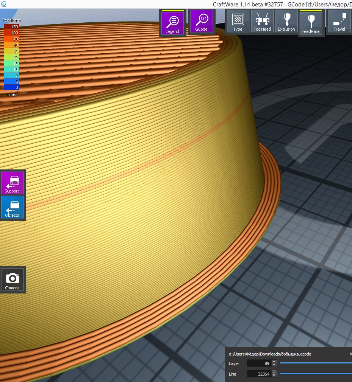Select the ToolHead color mode
Image resolution: width=352 pixels, height=382 pixels.
click(x=262, y=21)
